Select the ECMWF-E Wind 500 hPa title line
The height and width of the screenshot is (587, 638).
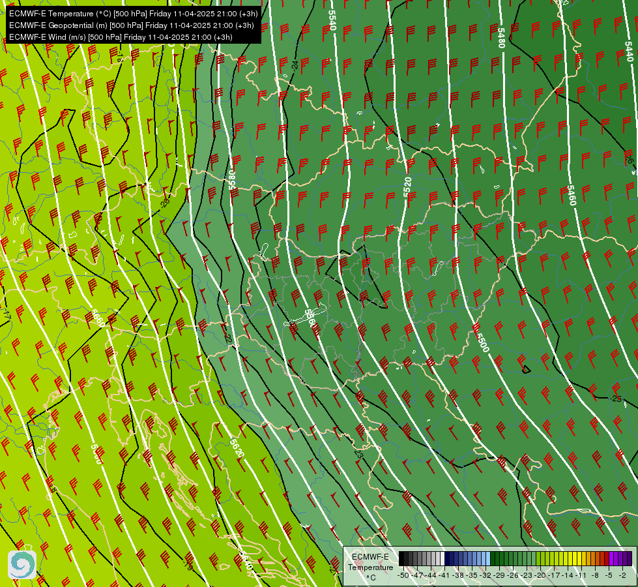coord(121,37)
